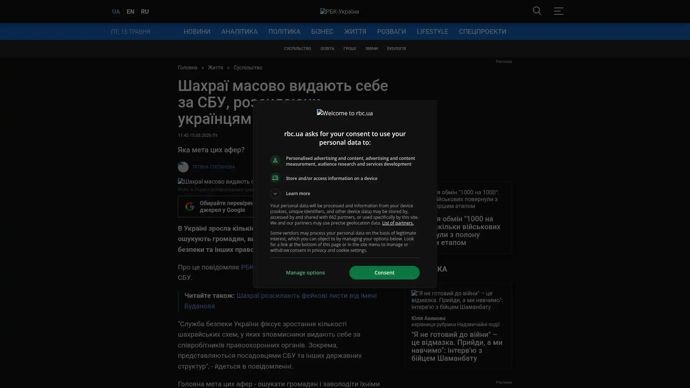Select the СУСПІЛЬСТВО subcategory
690x388 pixels.
coord(298,48)
